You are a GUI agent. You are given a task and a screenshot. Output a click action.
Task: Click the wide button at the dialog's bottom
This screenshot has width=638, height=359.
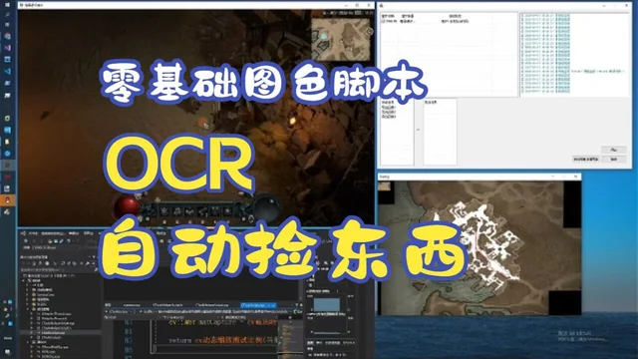pos(586,160)
